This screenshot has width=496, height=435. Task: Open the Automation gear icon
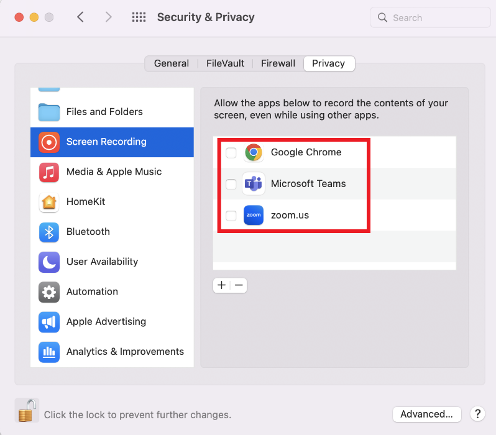(49, 291)
